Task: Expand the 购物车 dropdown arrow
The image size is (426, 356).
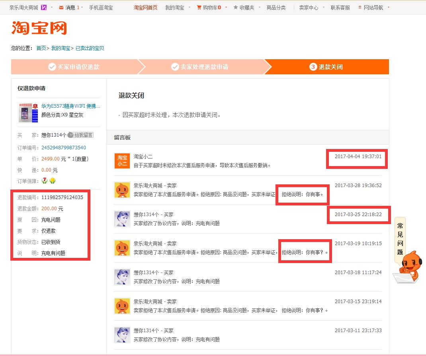Action: pos(226,7)
